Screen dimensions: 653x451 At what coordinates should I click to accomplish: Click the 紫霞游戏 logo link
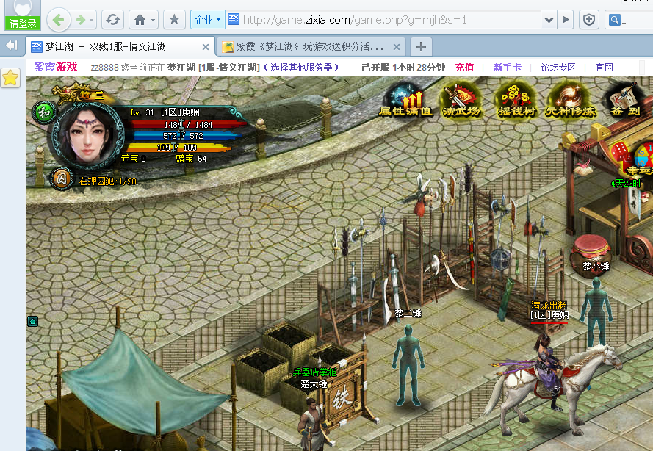click(x=55, y=67)
